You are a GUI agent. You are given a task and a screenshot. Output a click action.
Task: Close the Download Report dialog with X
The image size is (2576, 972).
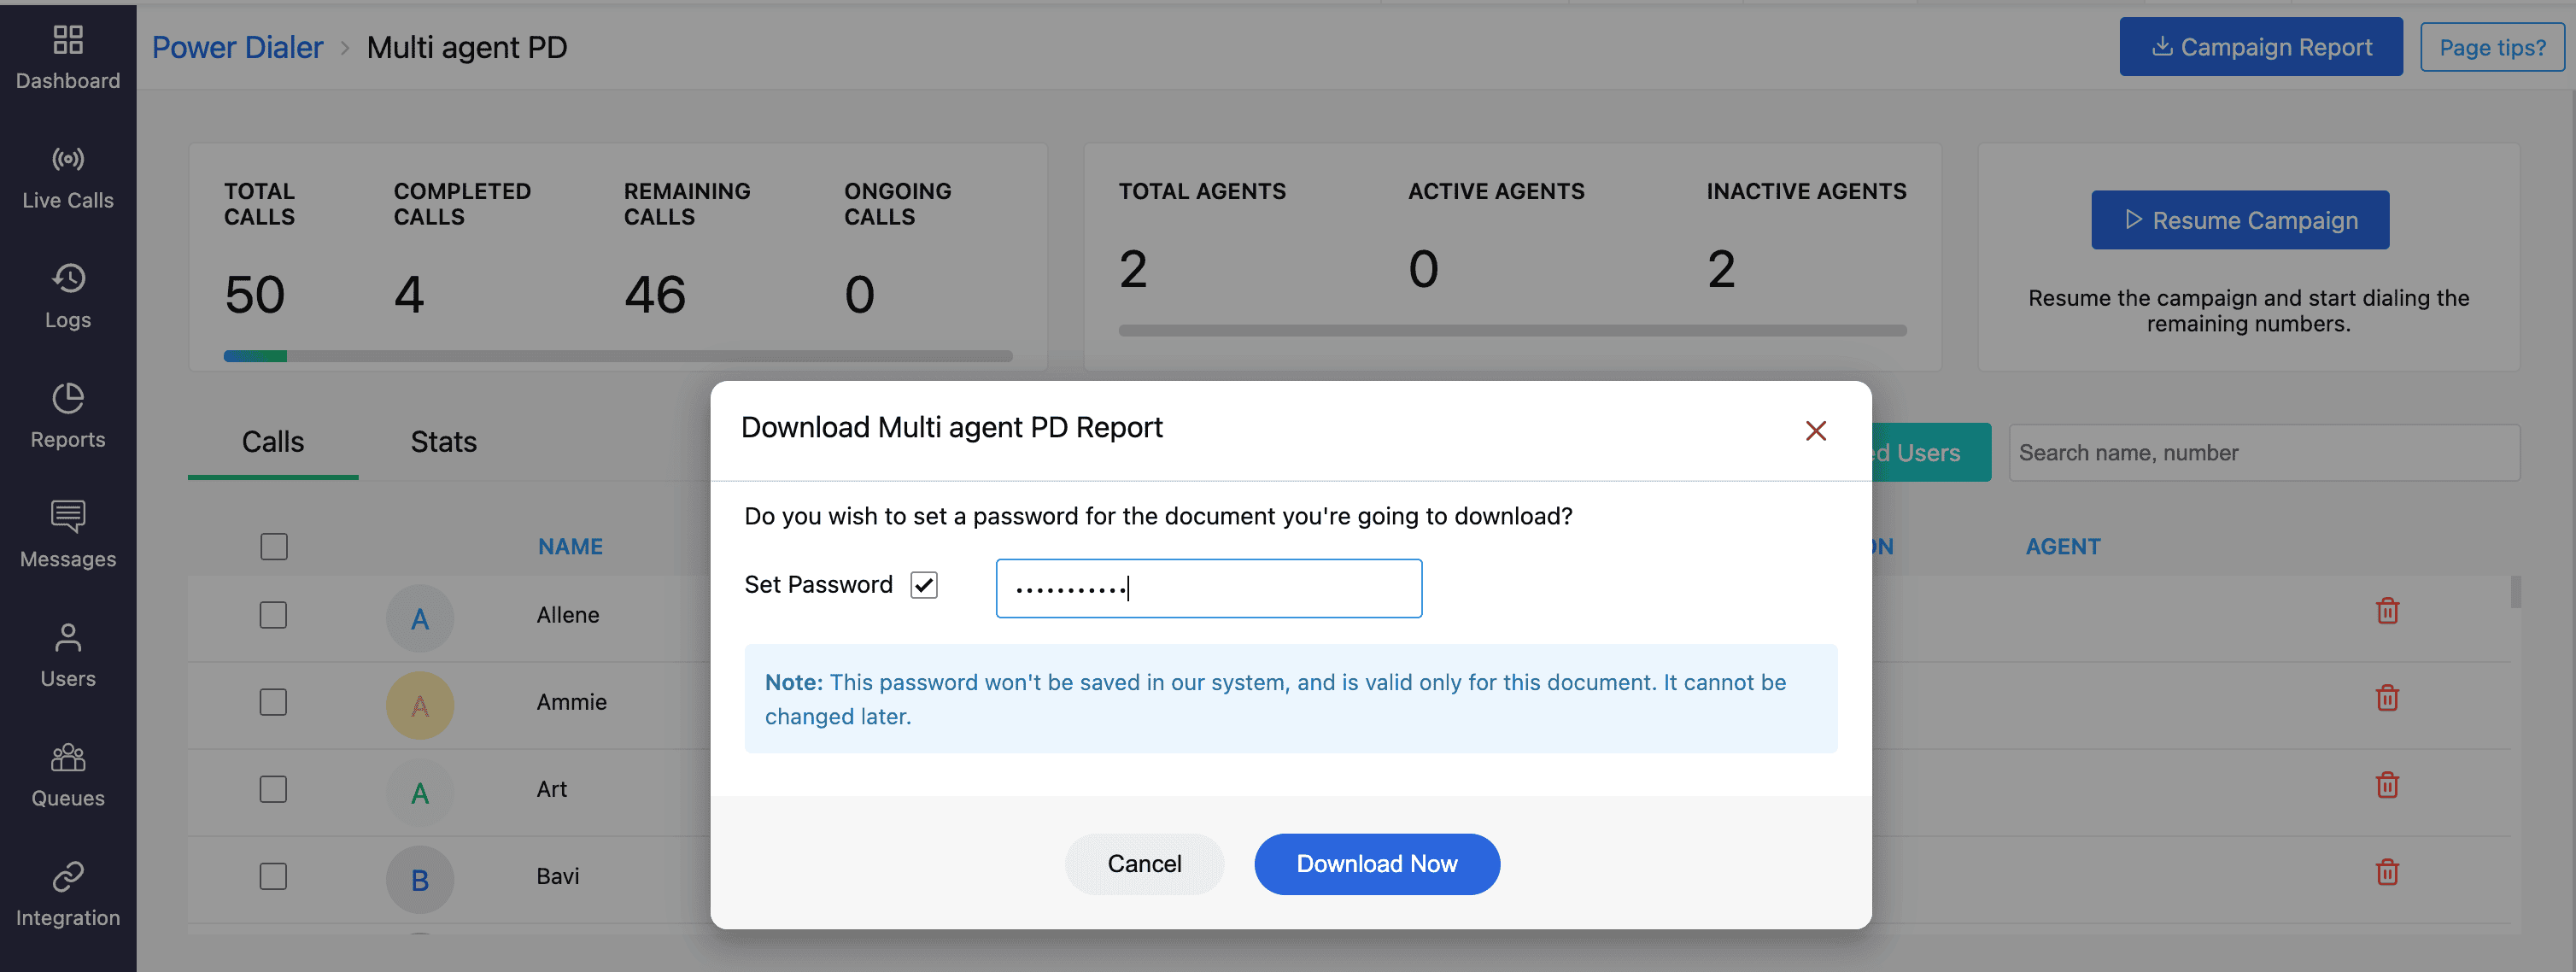[1815, 431]
